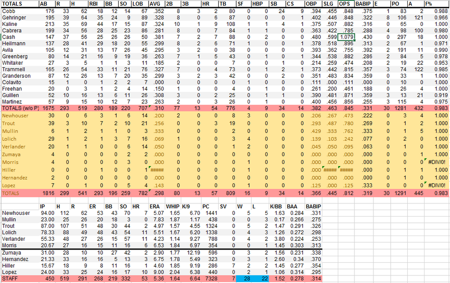Click the #DIV/0! error cell in Morris's batting row
The width and height of the screenshot is (450, 283).
click(436, 162)
